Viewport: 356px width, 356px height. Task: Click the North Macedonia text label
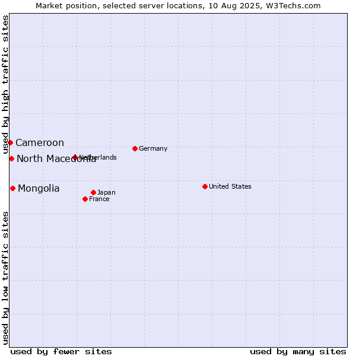coord(56,158)
